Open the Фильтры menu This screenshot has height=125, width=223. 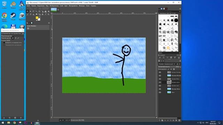[82, 6]
